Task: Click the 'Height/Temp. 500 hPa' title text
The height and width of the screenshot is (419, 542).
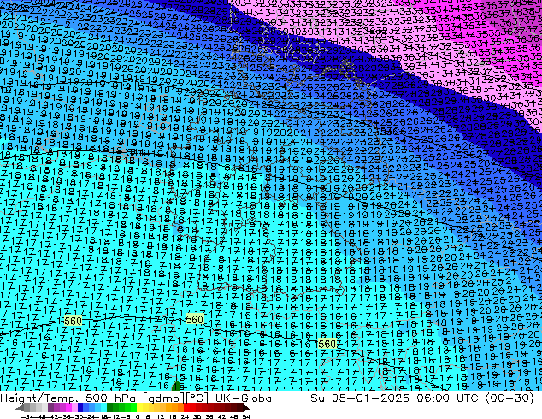Action: (x=68, y=398)
